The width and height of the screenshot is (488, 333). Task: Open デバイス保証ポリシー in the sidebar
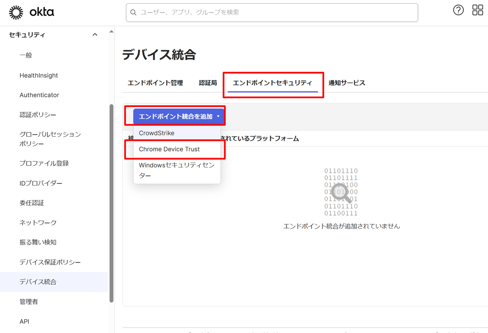coord(50,262)
